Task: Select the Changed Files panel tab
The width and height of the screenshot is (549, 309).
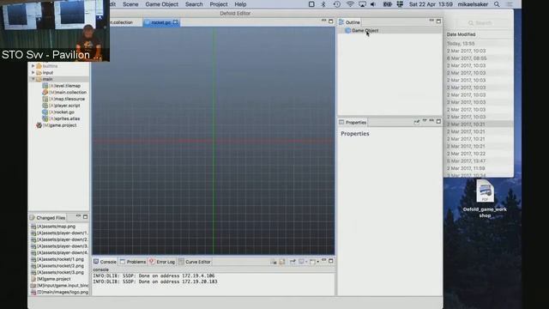Action: tap(48, 217)
